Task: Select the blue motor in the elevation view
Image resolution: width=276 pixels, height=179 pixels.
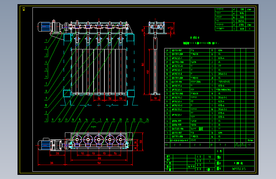Action: [x=44, y=27]
